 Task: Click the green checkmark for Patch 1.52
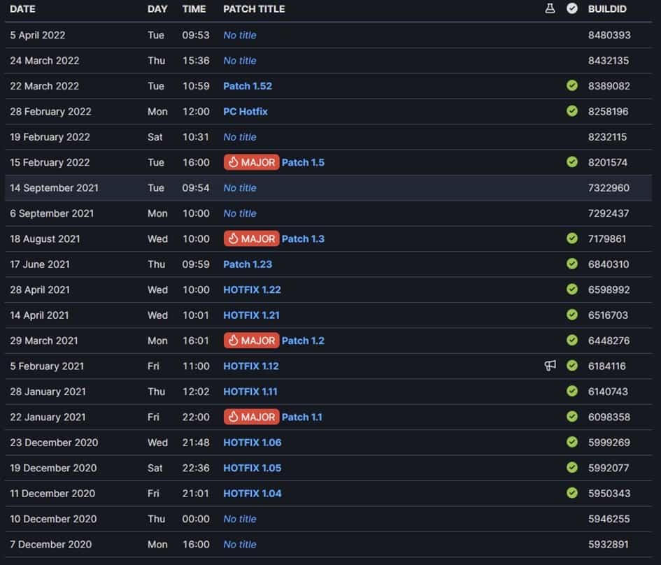[572, 86]
